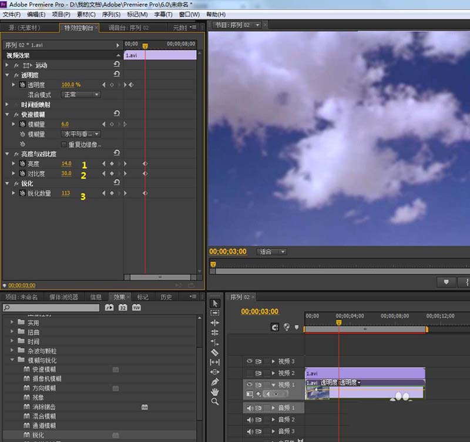This screenshot has width=470, height=442.
Task: Click the timeline timecode 00;00;03;00
Action: tap(260, 312)
